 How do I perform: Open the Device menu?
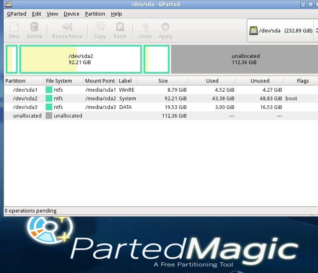(x=72, y=14)
